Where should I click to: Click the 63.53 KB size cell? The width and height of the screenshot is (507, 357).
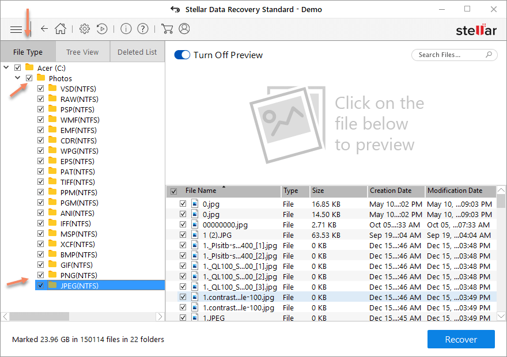[326, 235]
